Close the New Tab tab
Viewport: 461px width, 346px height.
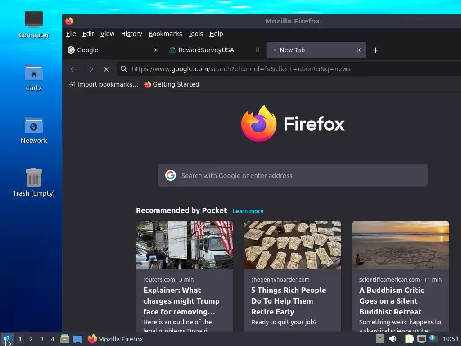[359, 50]
